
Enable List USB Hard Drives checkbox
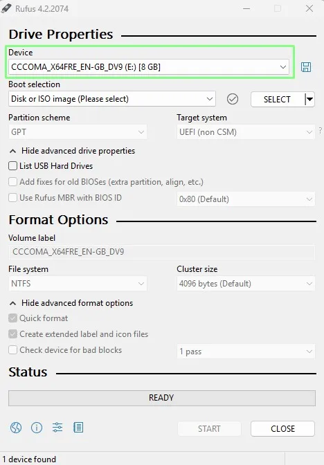[12, 166]
